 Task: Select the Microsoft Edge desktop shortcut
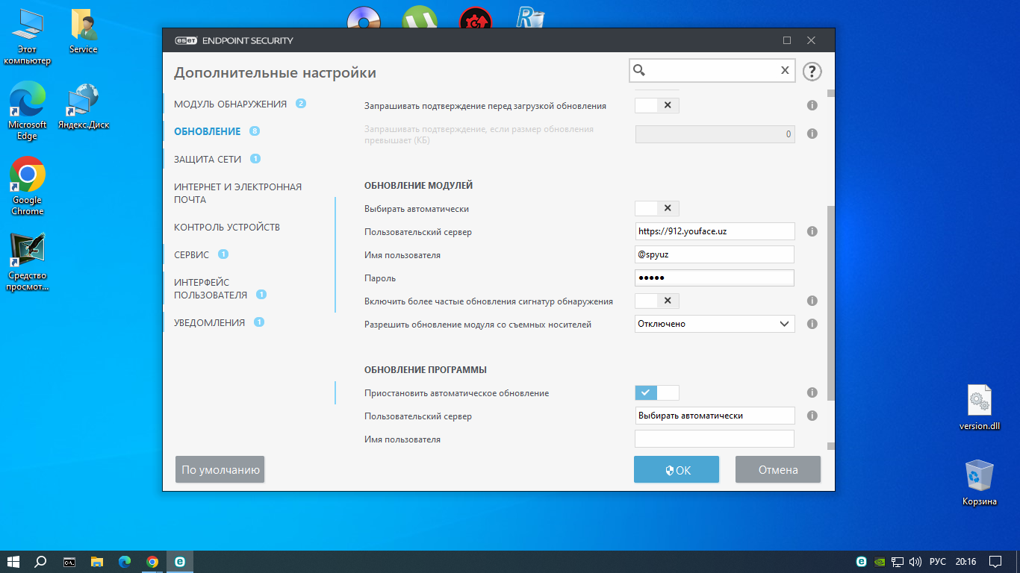pos(28,110)
